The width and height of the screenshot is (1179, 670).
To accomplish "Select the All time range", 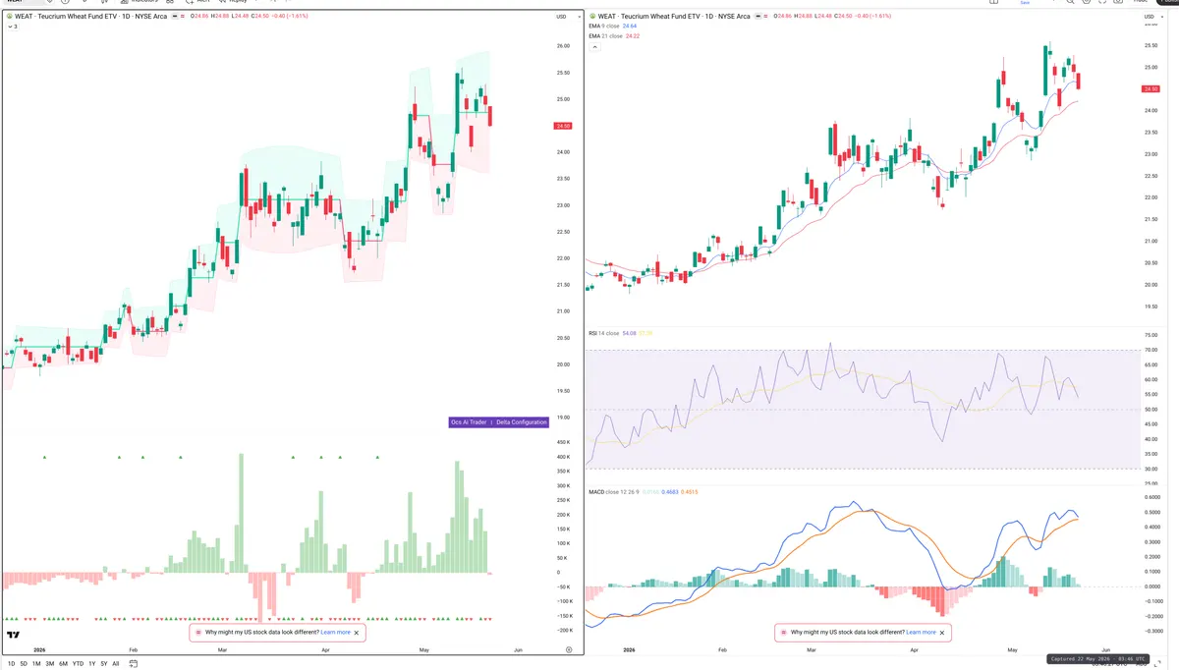I will pyautogui.click(x=115, y=664).
